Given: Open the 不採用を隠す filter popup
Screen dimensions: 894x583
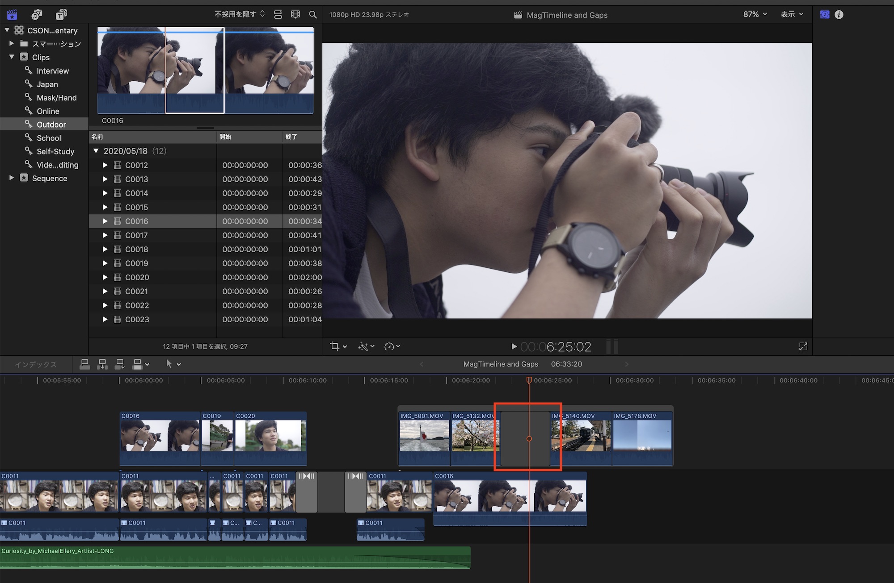Looking at the screenshot, I should pyautogui.click(x=239, y=15).
